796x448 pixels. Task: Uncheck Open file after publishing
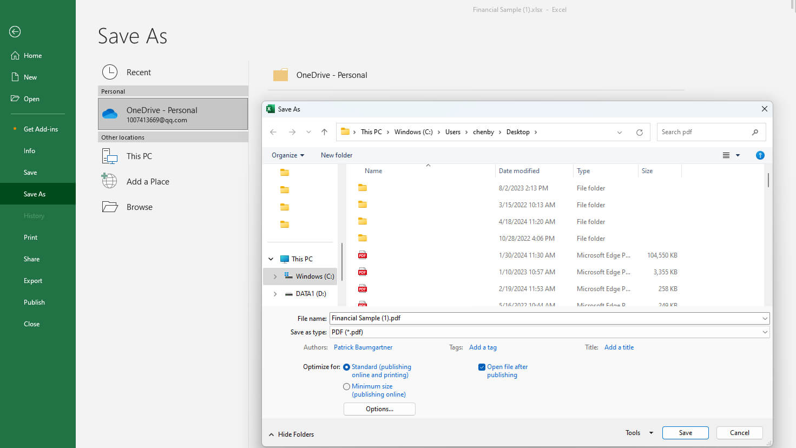click(x=482, y=367)
